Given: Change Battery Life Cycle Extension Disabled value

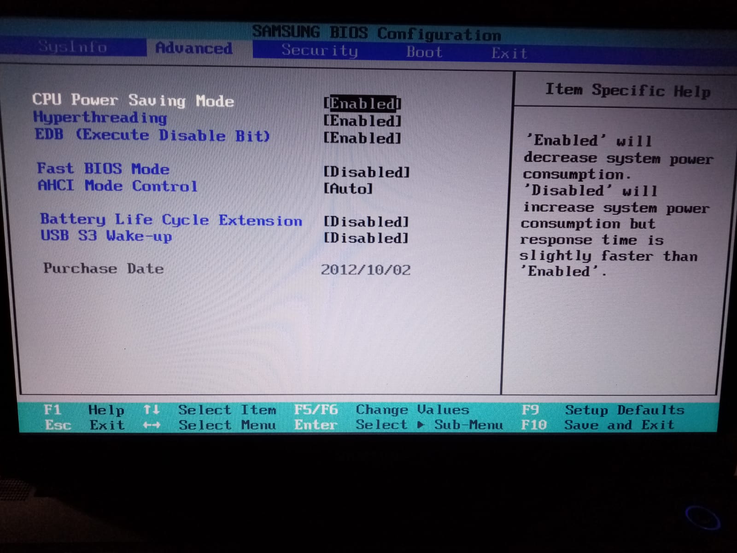Looking at the screenshot, I should [366, 222].
